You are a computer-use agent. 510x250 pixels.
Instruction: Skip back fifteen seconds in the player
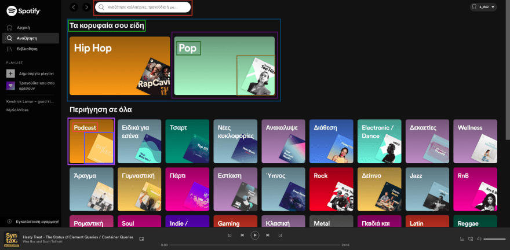[230, 235]
